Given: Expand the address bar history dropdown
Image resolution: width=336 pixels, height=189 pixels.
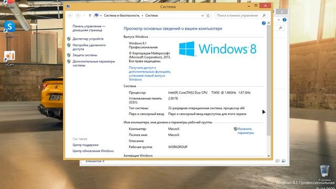Looking at the screenshot, I should pyautogui.click(x=202, y=15).
